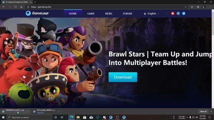
Task: Open the Collections icon in toolbar
Action: (198, 7)
